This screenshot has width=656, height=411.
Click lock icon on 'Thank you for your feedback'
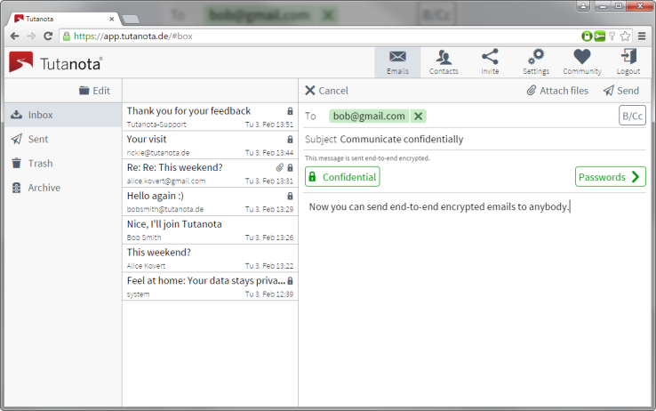click(290, 111)
